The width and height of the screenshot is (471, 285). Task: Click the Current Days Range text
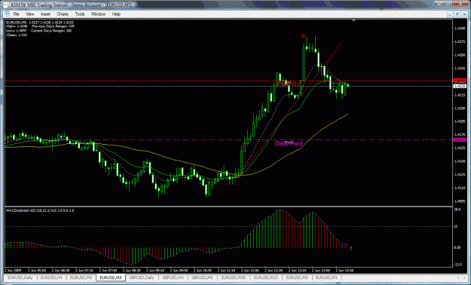pyautogui.click(x=51, y=31)
